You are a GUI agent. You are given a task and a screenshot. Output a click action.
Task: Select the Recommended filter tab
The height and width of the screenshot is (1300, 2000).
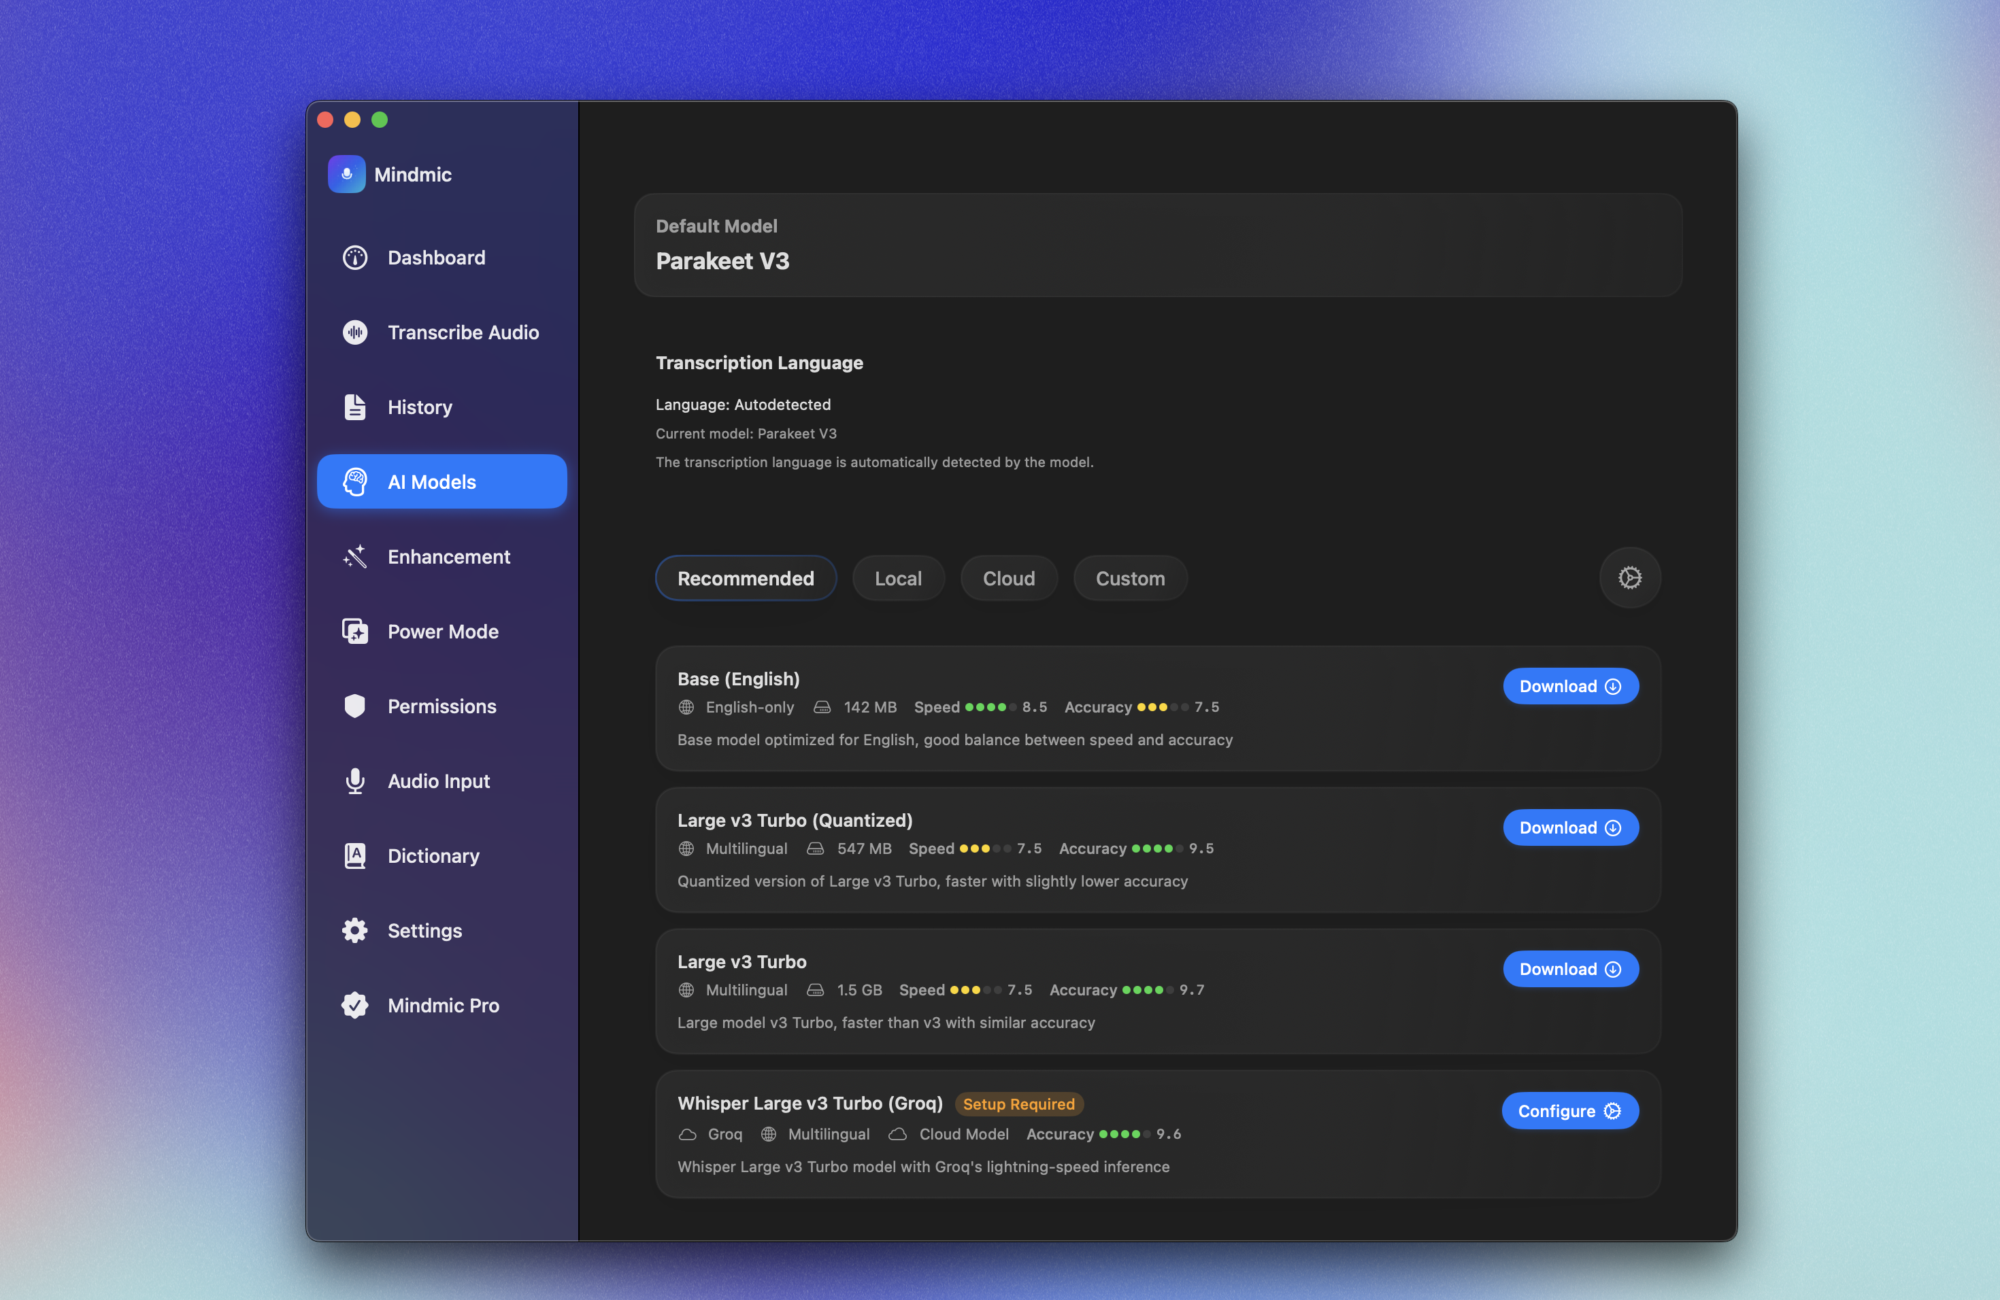point(746,579)
